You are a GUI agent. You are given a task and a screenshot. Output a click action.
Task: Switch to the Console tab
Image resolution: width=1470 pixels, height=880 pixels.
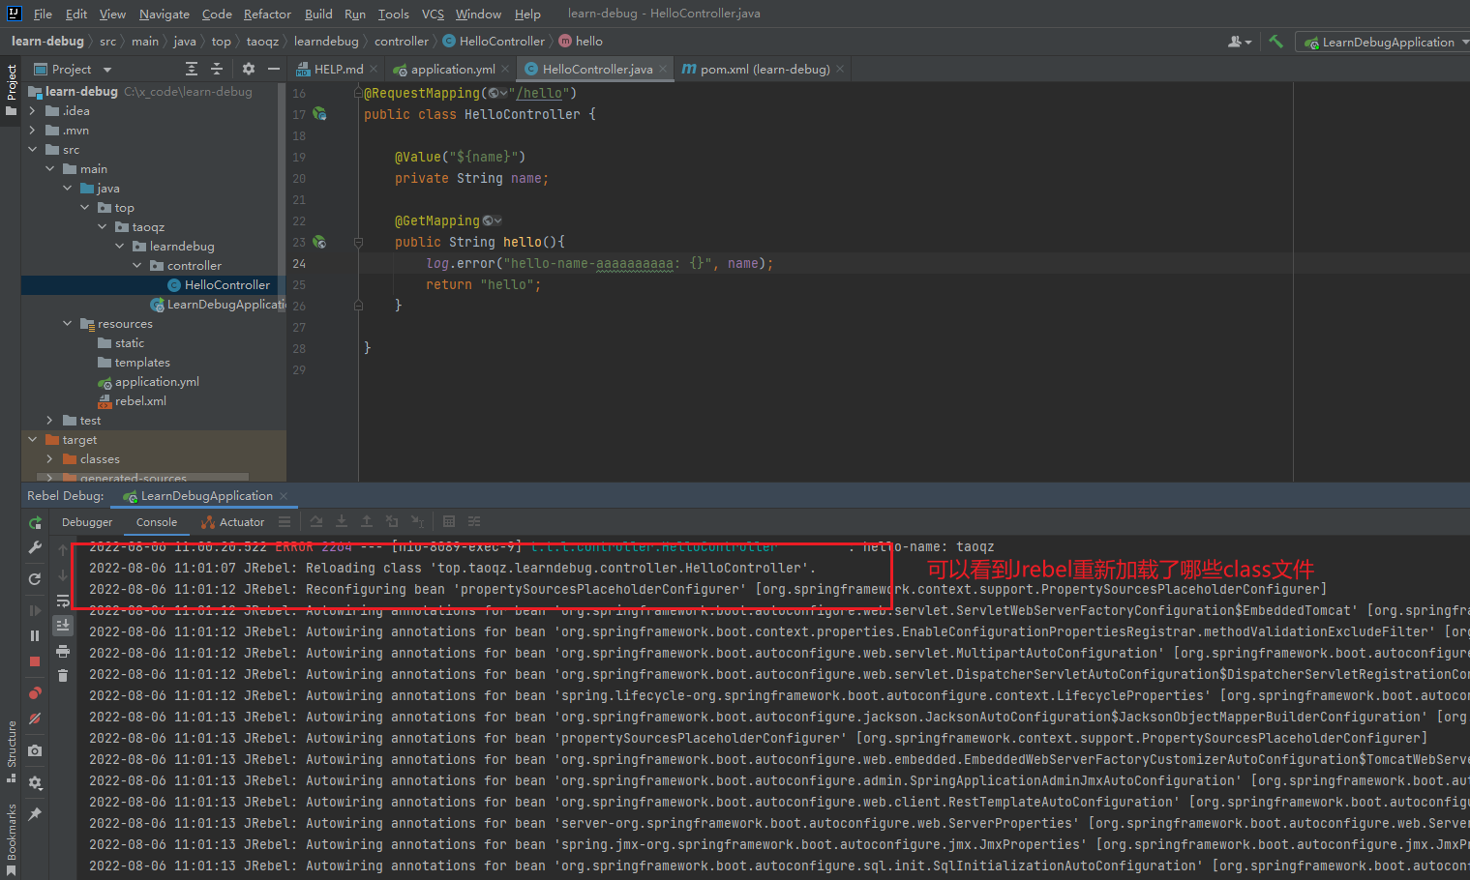click(x=157, y=522)
